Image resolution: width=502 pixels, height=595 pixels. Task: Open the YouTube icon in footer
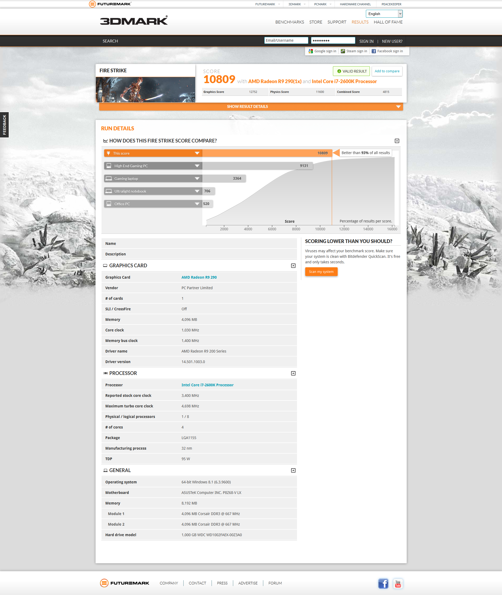[398, 583]
